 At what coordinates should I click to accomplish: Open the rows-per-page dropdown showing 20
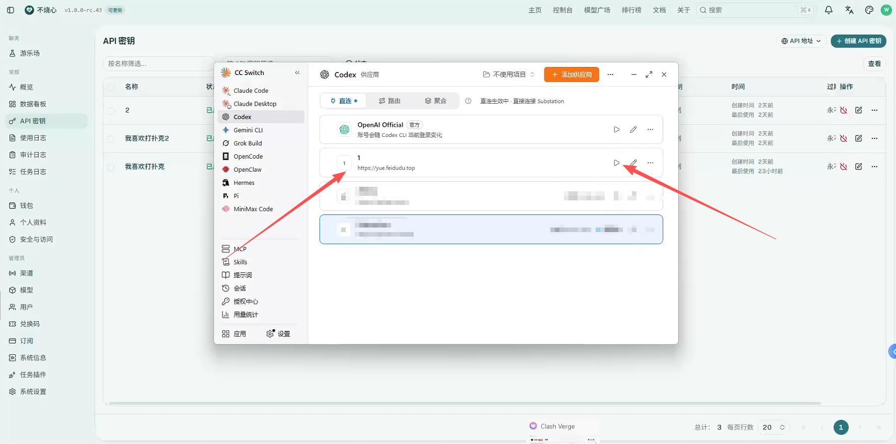773,427
